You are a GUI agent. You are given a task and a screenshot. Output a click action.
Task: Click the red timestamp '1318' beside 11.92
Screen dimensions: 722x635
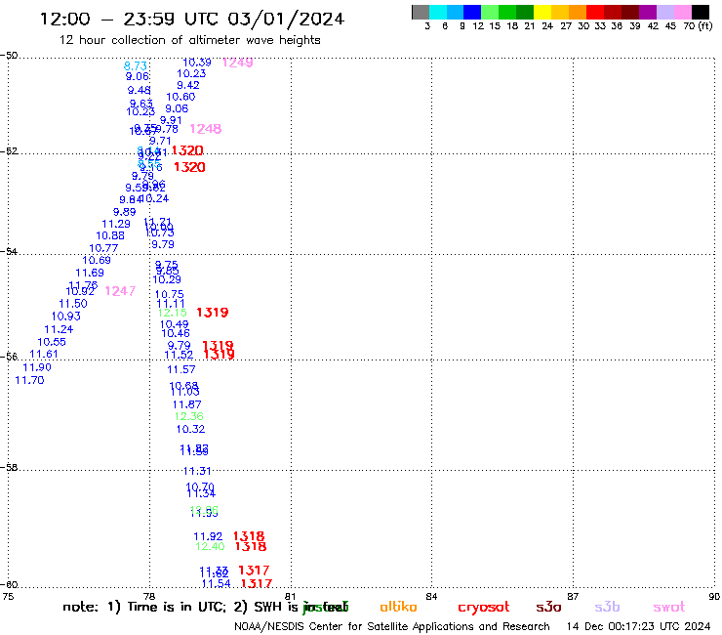pyautogui.click(x=249, y=536)
